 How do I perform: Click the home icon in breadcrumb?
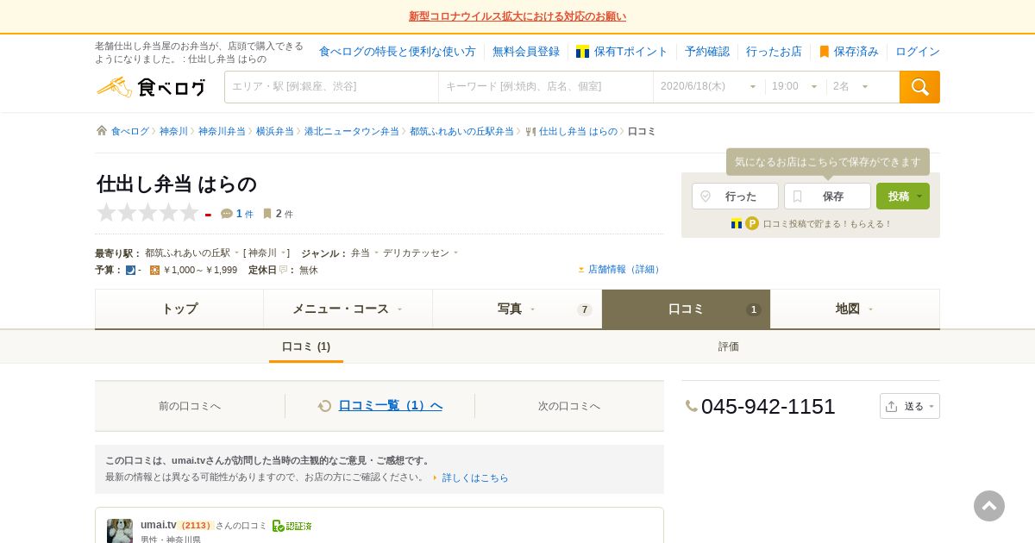102,131
